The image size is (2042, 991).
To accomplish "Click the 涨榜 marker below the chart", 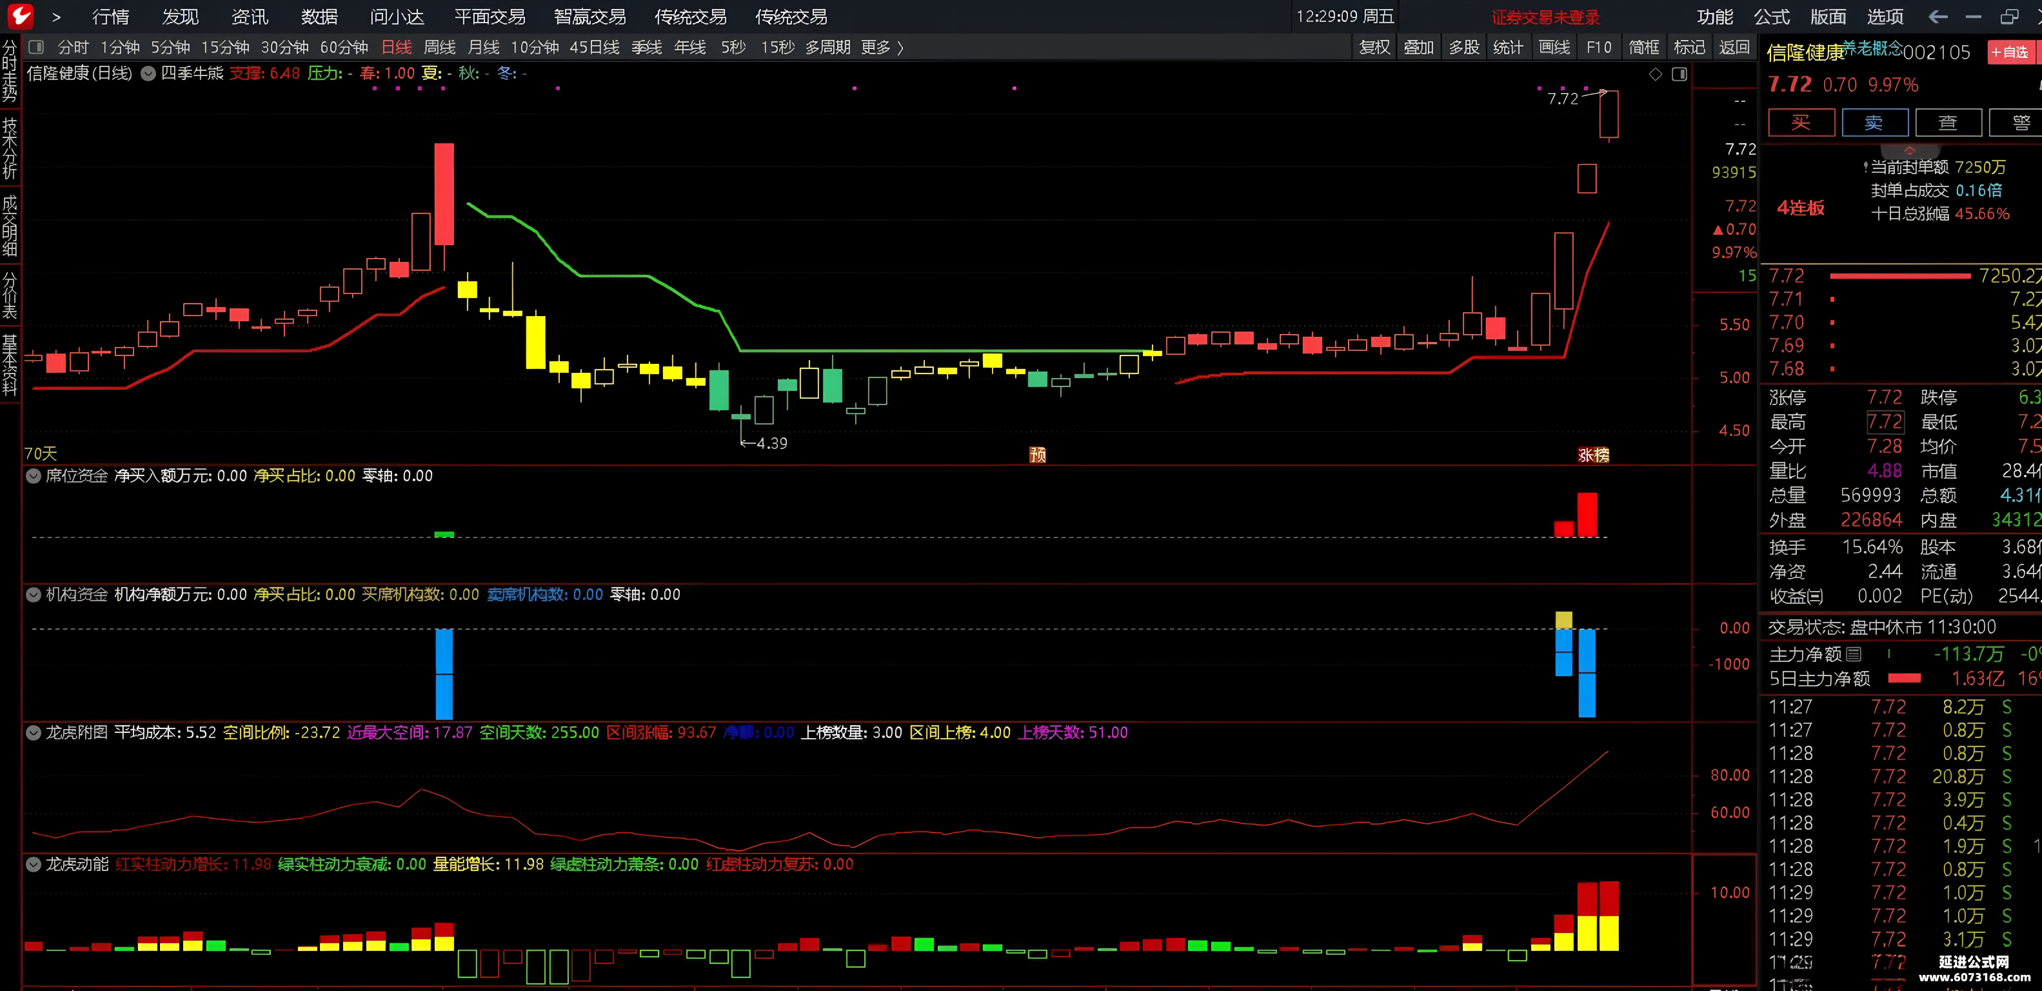I will (x=1593, y=454).
